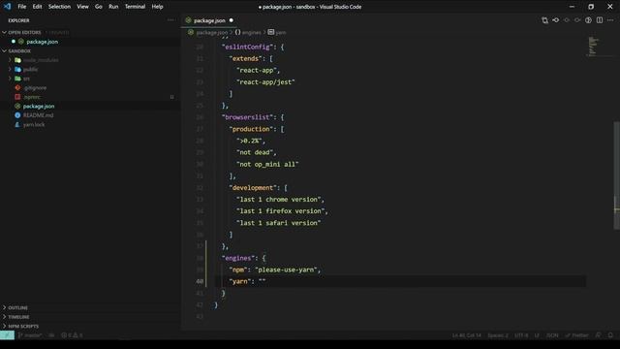Split the editor to the right

pos(600,20)
